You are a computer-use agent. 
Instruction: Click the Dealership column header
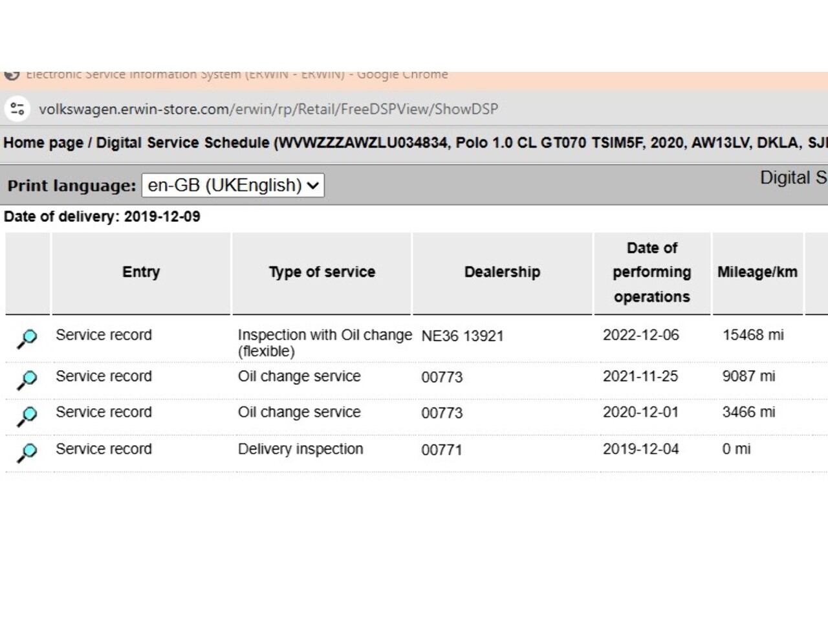pos(502,272)
